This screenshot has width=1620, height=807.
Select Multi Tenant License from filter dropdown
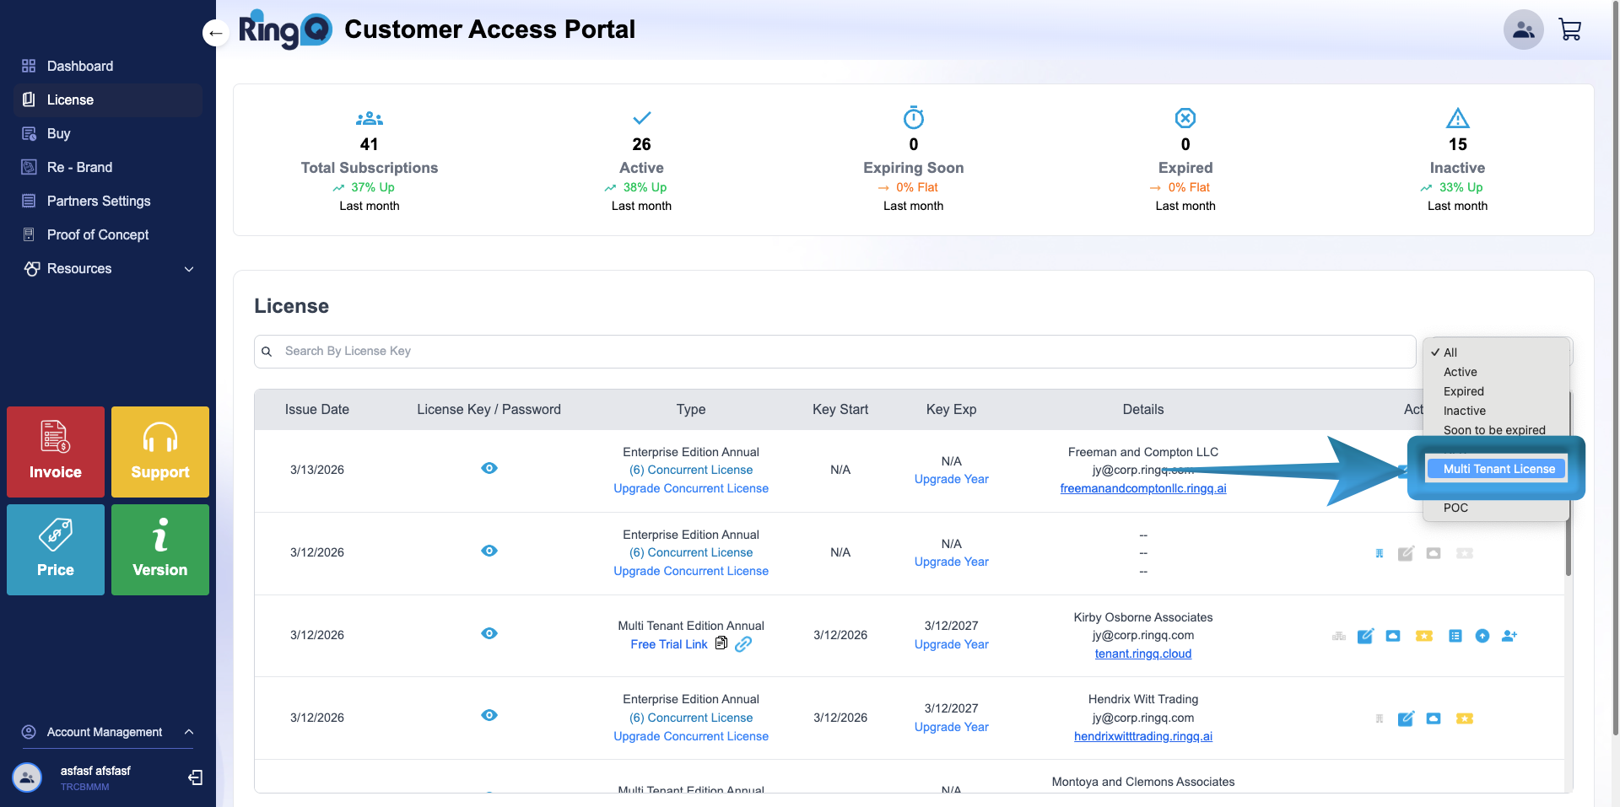point(1498,469)
